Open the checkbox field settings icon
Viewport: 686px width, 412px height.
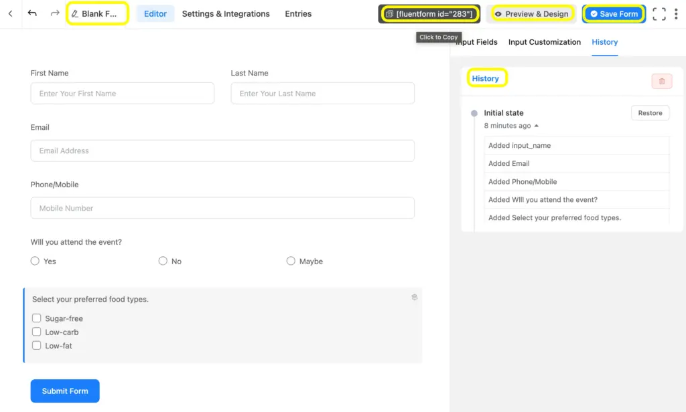click(414, 297)
